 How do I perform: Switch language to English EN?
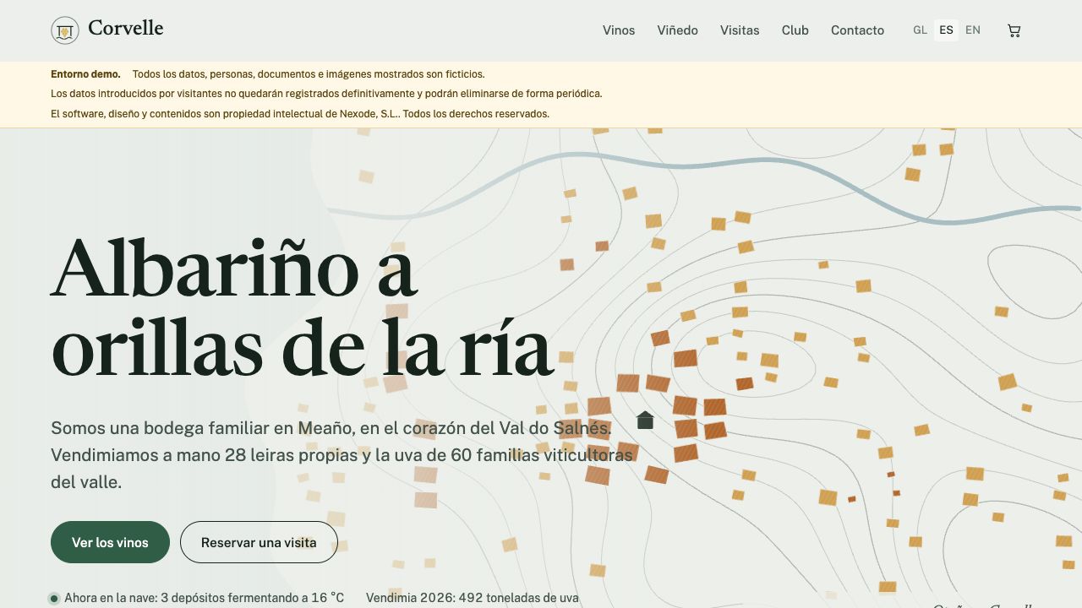tap(973, 30)
